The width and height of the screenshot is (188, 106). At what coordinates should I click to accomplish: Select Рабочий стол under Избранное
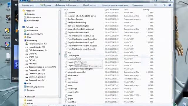(x=33, y=21)
